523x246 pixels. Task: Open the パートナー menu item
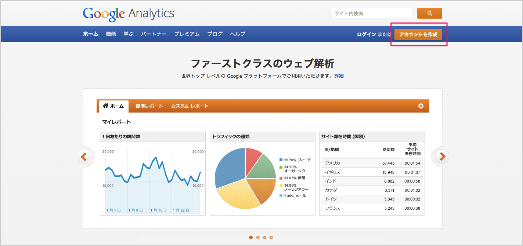(x=154, y=34)
